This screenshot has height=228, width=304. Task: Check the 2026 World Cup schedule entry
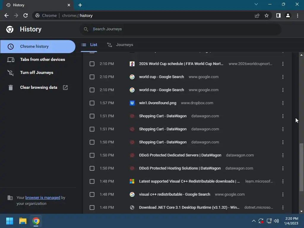(x=92, y=64)
